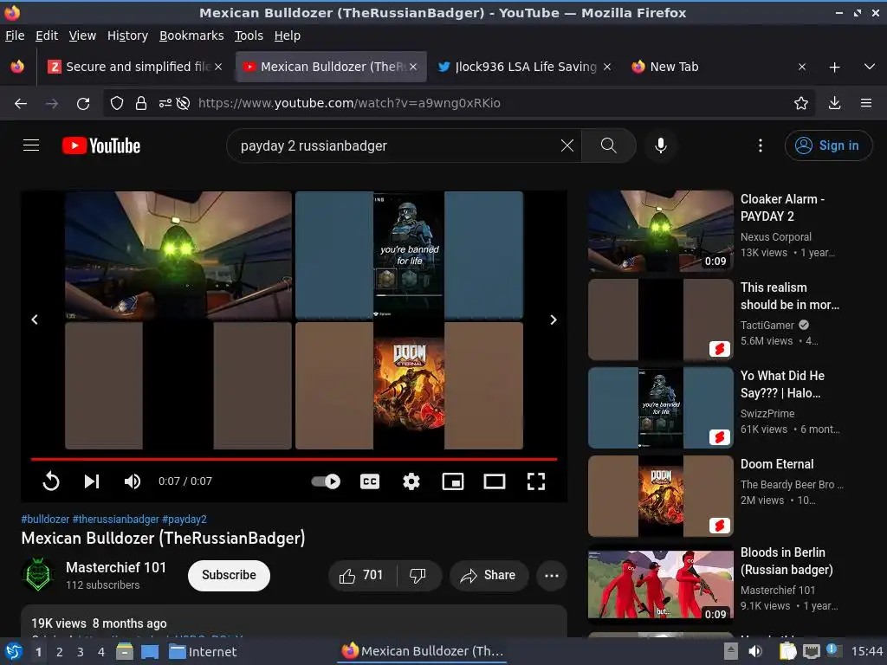Open the #therussianbadger hashtag
This screenshot has height=665, width=887.
coord(116,520)
